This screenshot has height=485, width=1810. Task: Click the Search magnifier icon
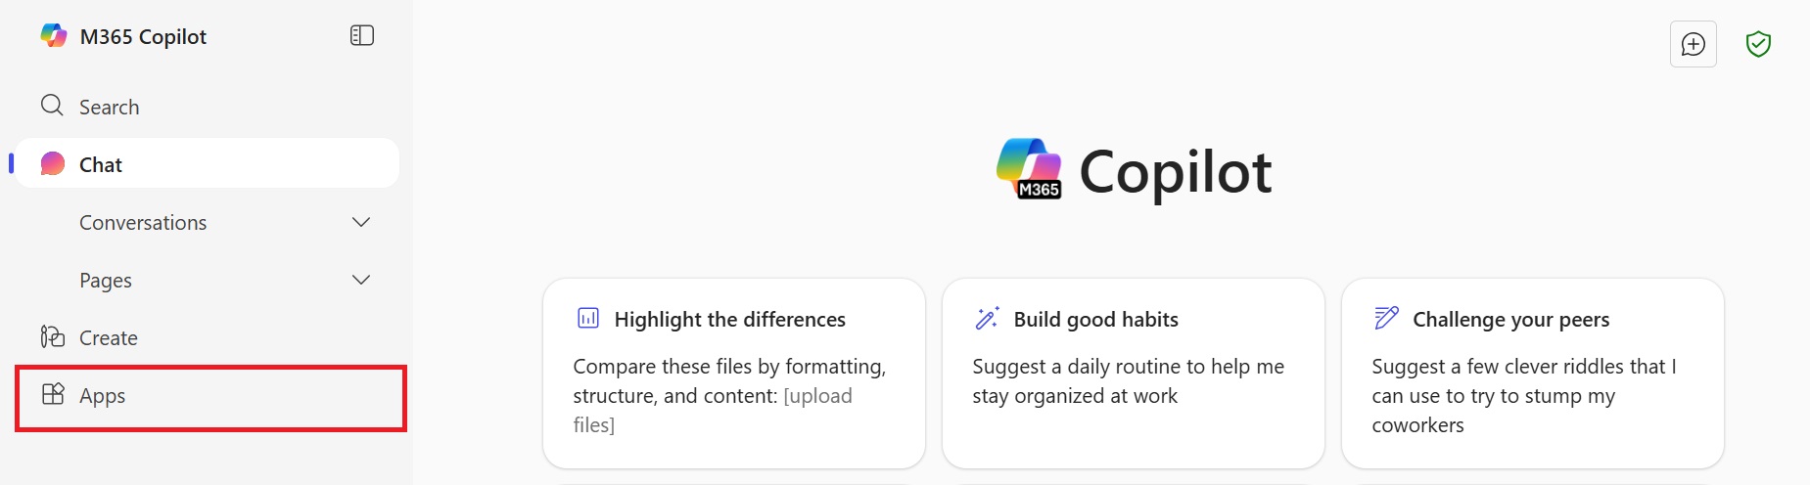[52, 106]
